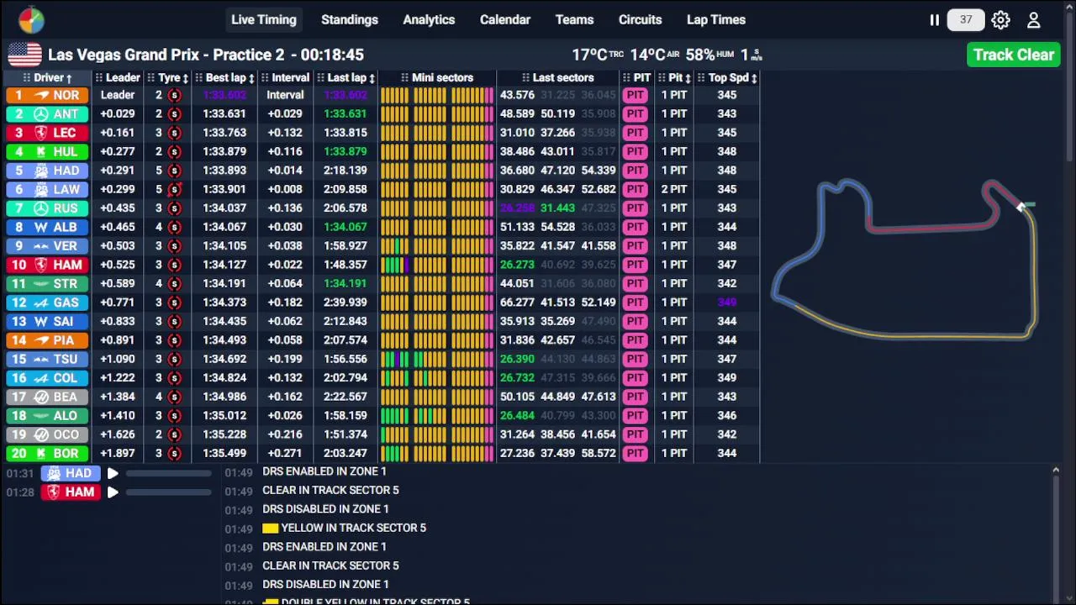Click the PIT badge in NOR row
The height and width of the screenshot is (605, 1076).
point(635,95)
